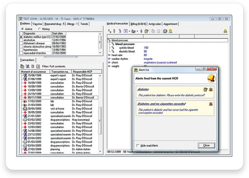Click the bell icon on the diabetes alert
The width and height of the screenshot is (249, 178).
pyautogui.click(x=211, y=89)
